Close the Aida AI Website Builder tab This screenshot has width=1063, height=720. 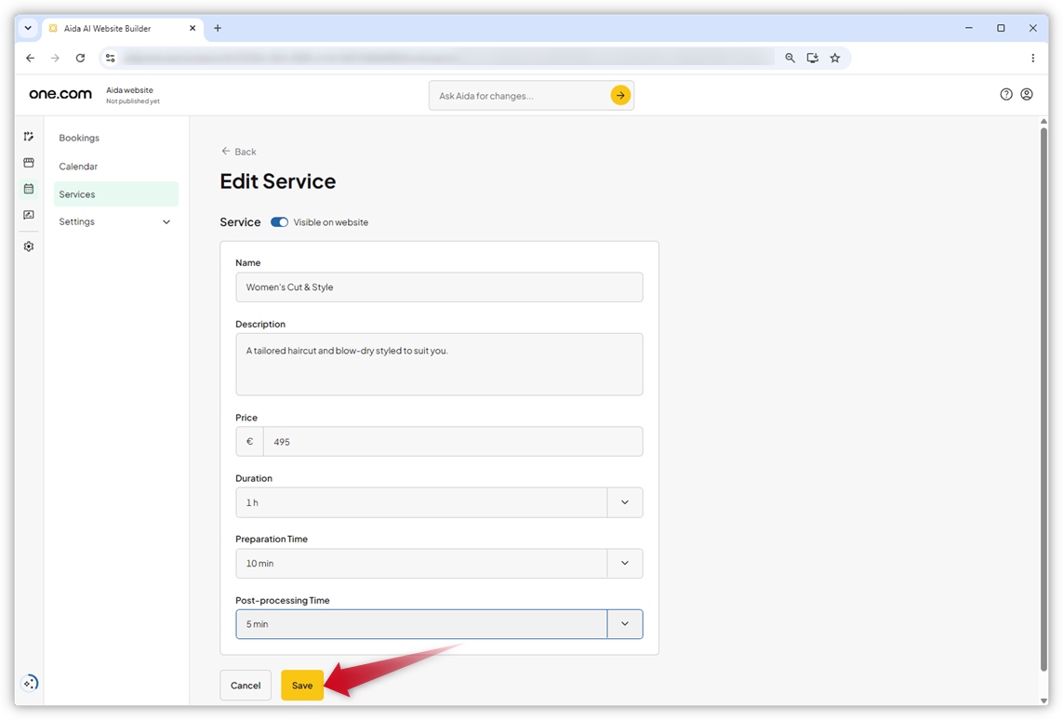coord(193,28)
